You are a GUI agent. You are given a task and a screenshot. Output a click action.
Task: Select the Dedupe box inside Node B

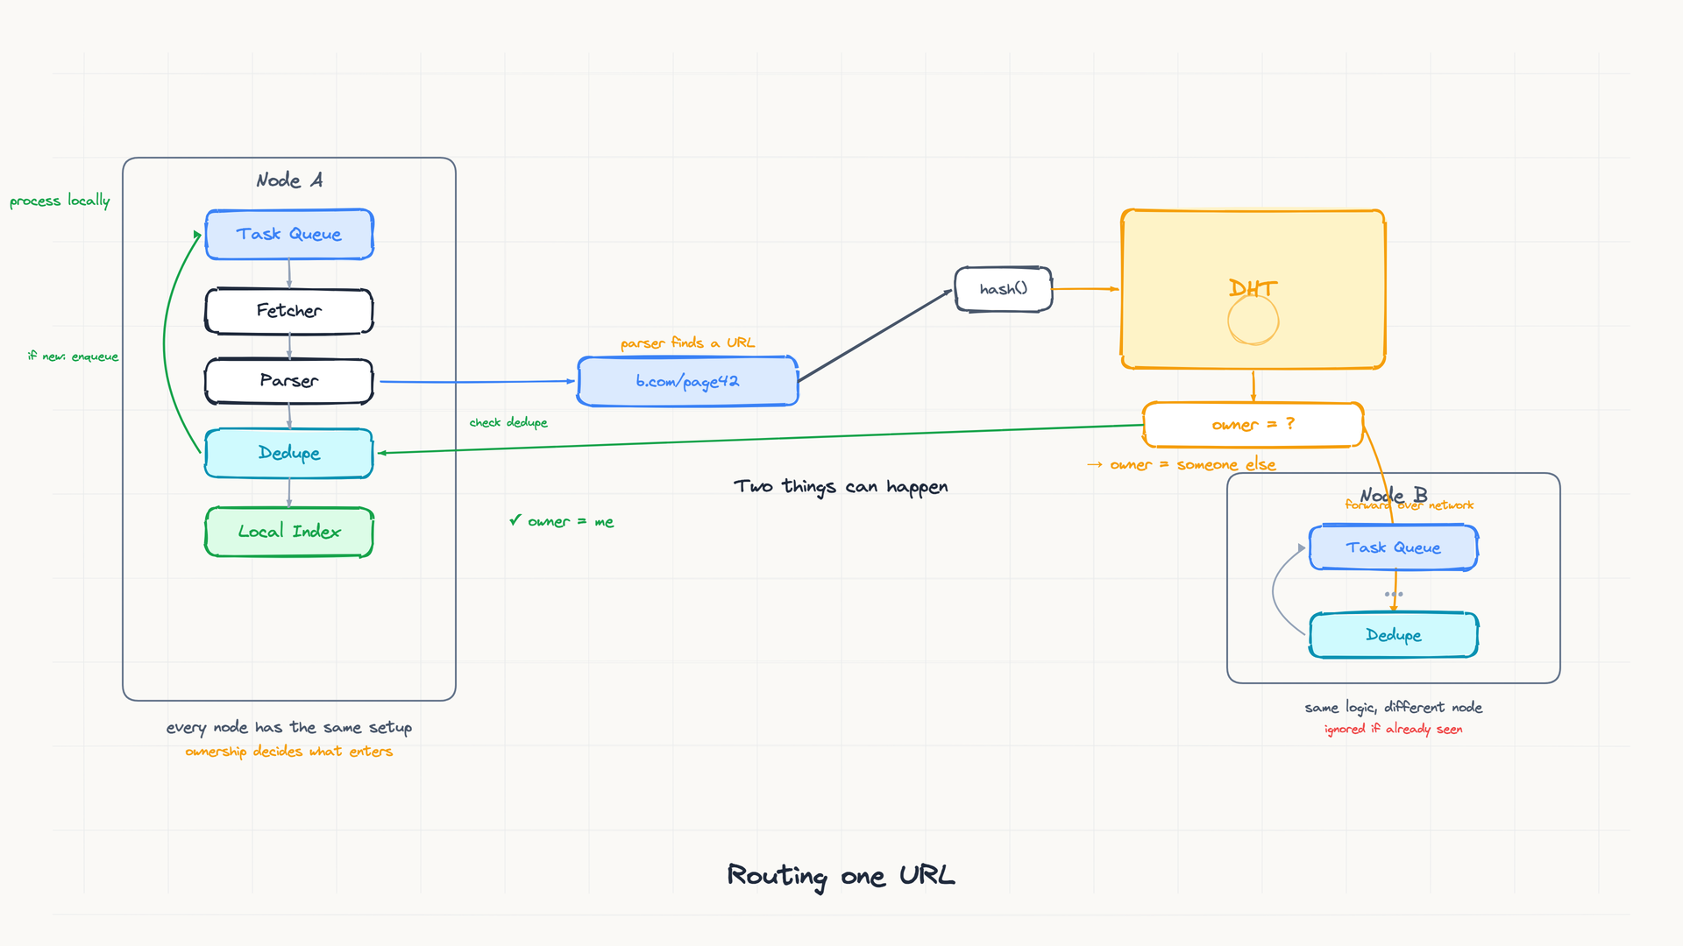tap(1394, 635)
